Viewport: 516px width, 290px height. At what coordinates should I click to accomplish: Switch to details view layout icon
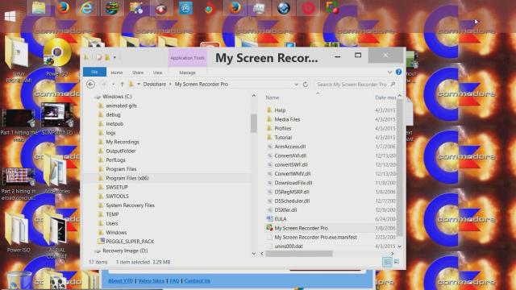tap(387, 262)
